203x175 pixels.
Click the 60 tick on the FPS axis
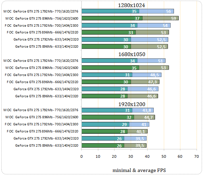pos(180,156)
